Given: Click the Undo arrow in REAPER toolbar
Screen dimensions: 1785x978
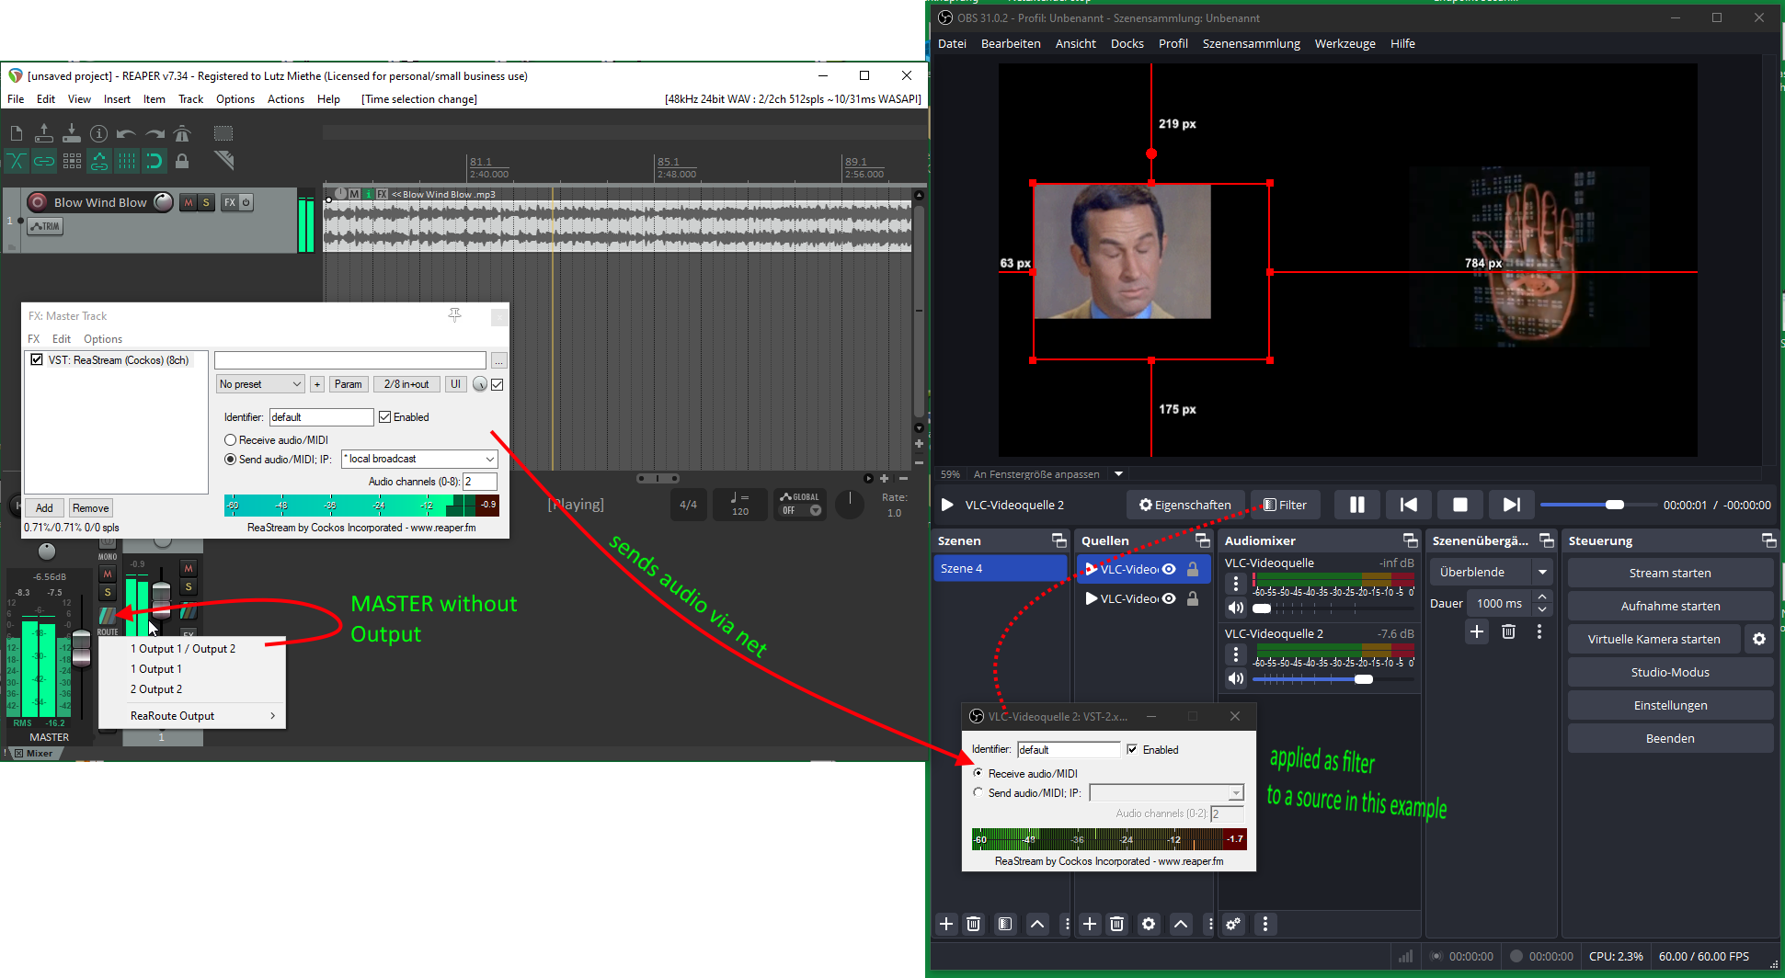Looking at the screenshot, I should pos(127,133).
